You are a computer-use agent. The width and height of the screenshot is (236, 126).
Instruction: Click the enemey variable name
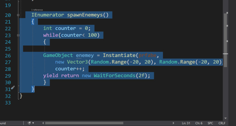(85, 56)
